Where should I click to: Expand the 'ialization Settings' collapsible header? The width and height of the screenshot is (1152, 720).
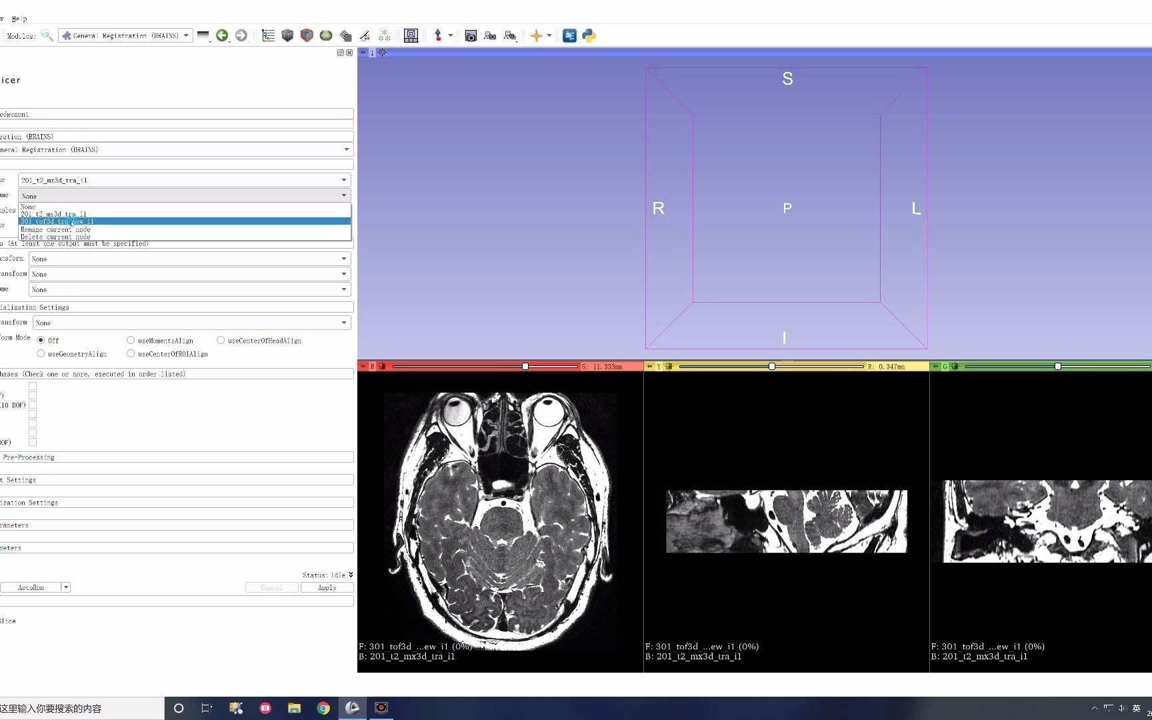point(176,307)
